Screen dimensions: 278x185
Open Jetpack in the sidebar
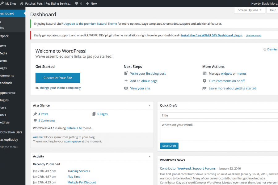pos(13,36)
